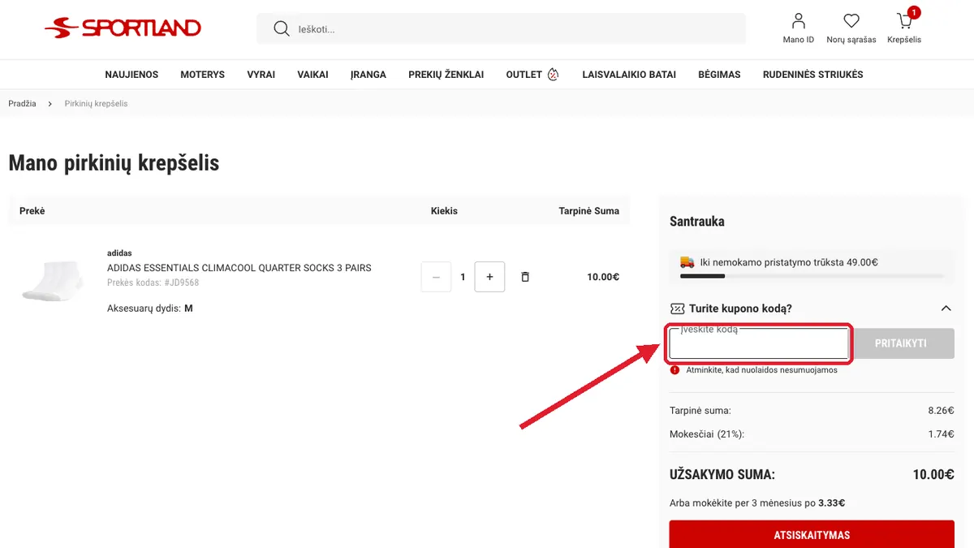Screen dimensions: 974x548
Task: Open Mano ID account icon
Action: coord(799,21)
